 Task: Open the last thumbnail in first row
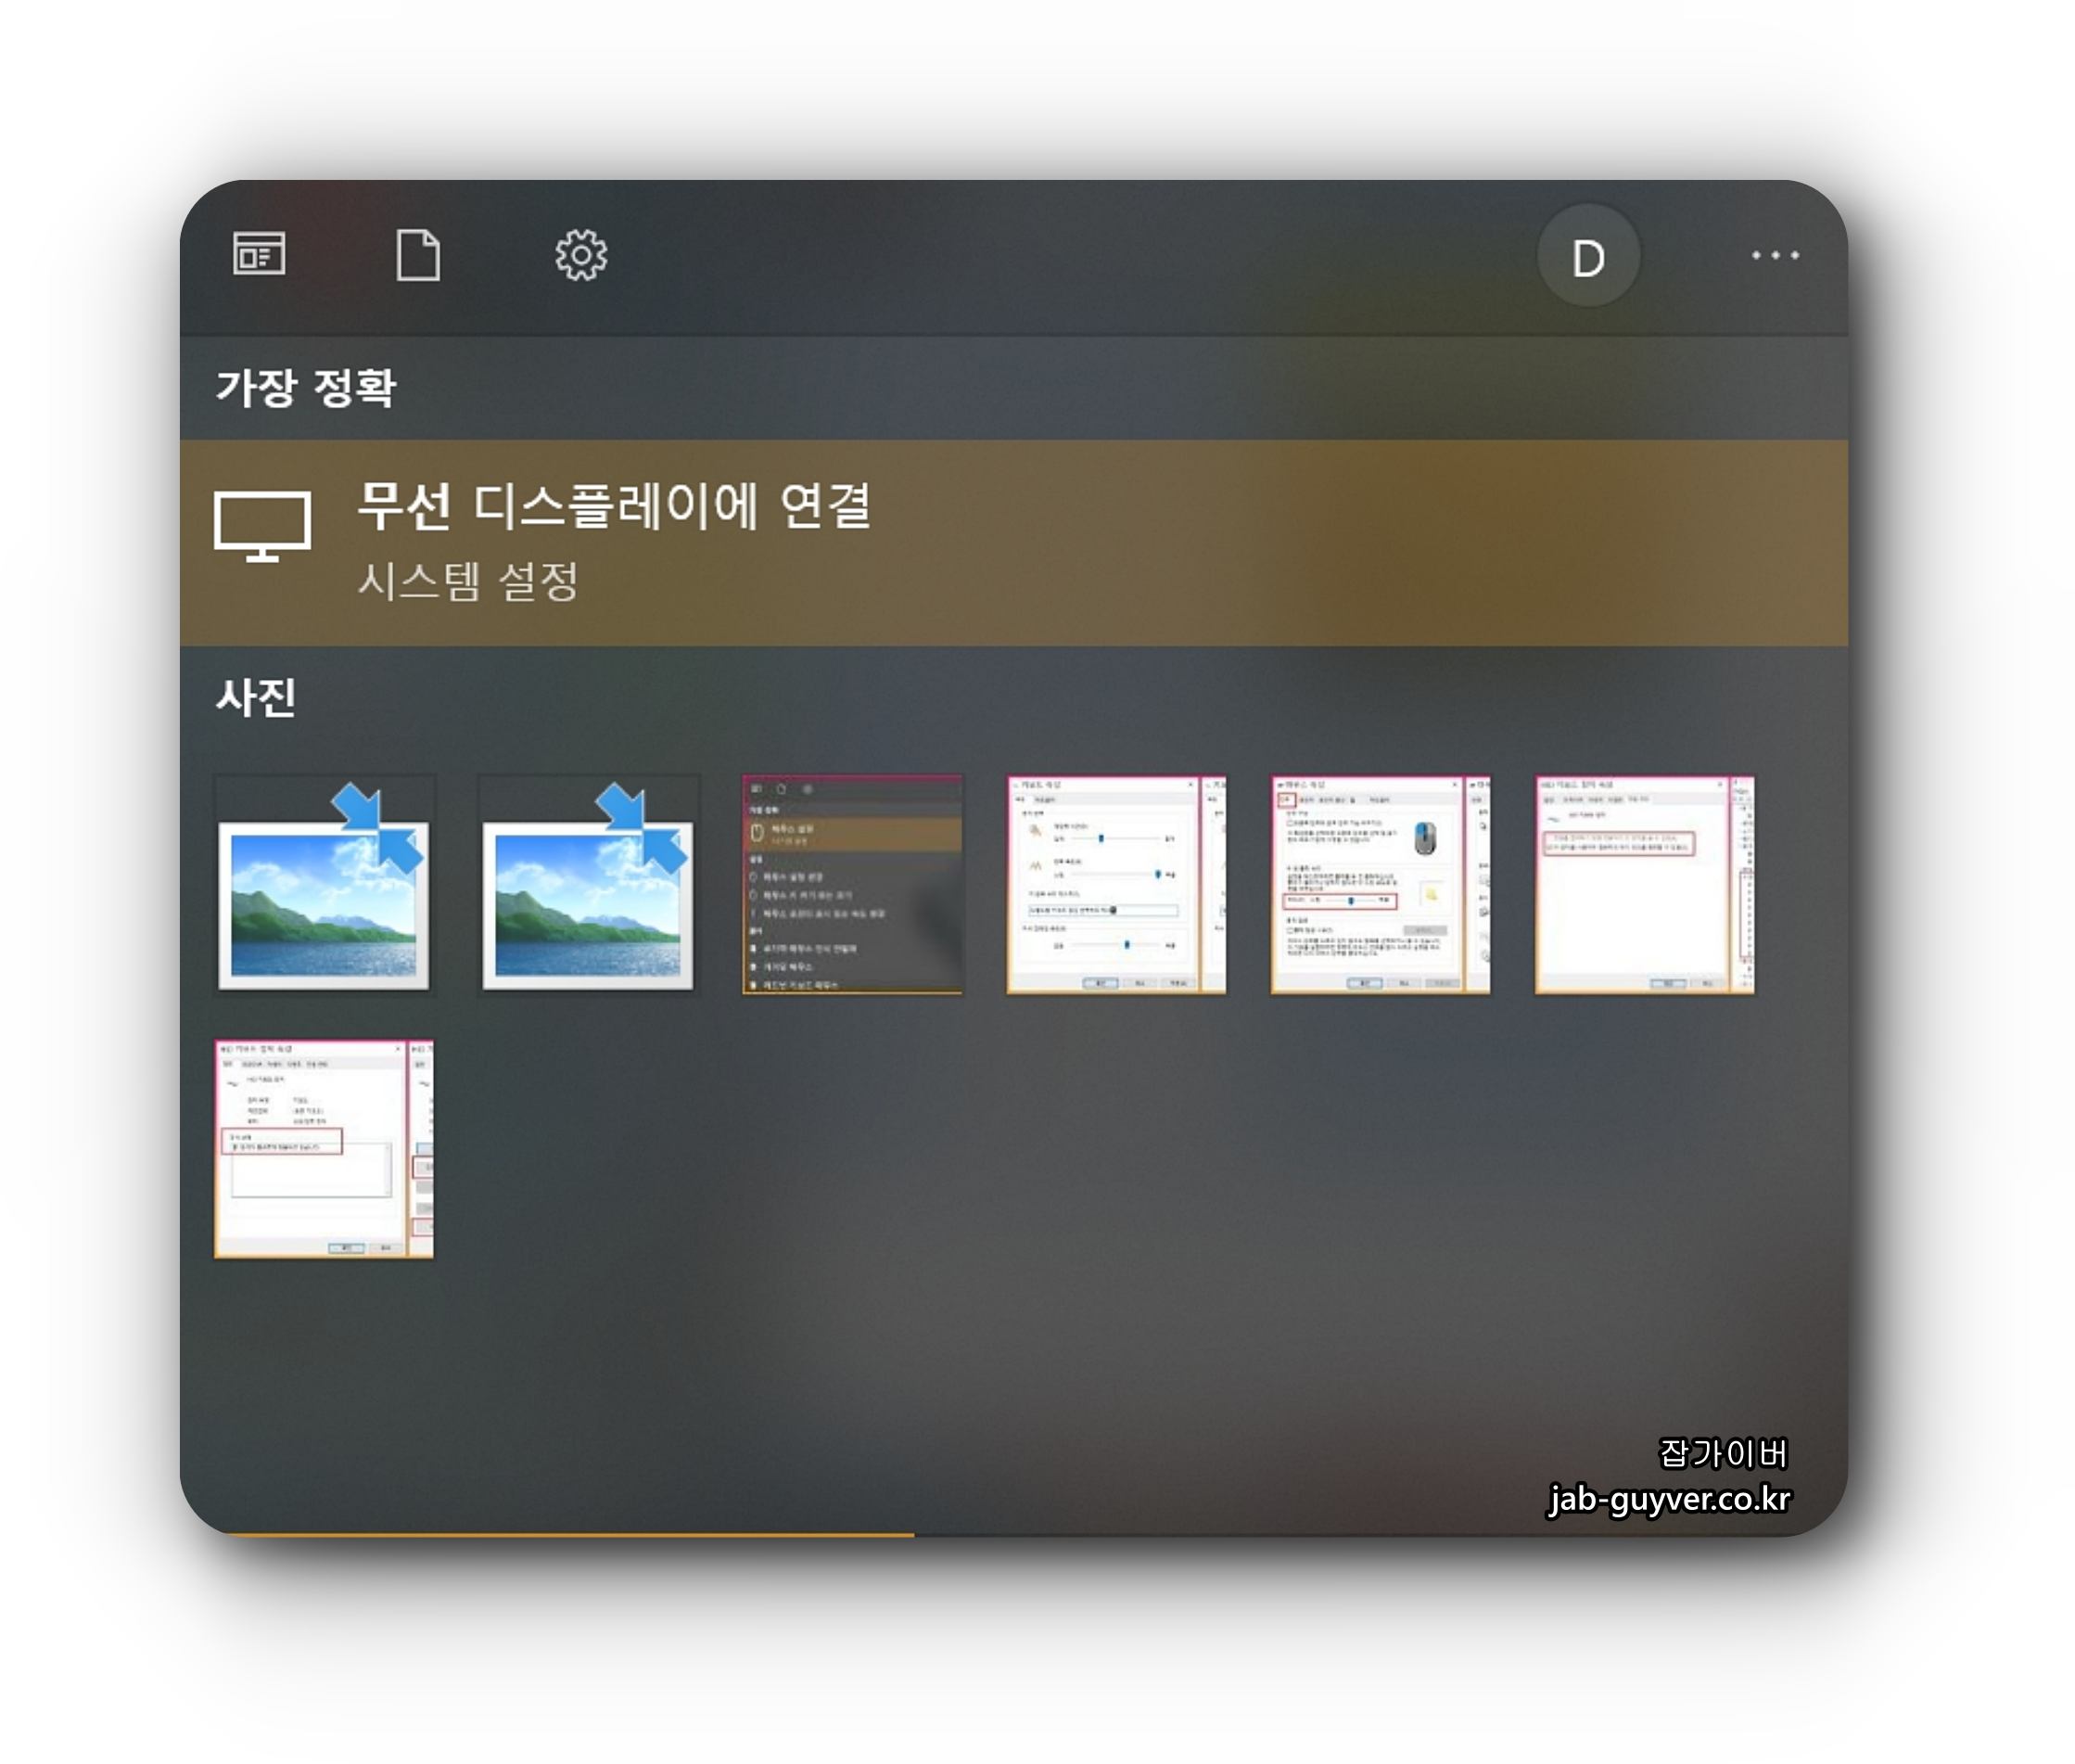[1644, 885]
